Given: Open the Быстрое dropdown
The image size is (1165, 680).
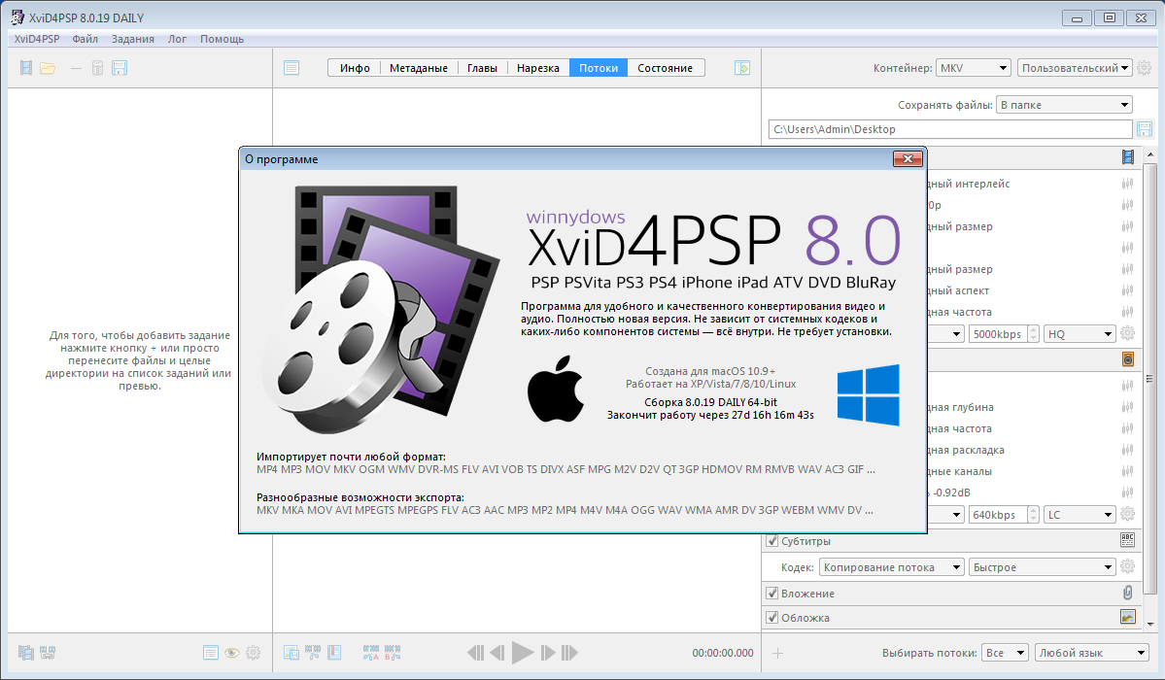Looking at the screenshot, I should click(x=1043, y=567).
